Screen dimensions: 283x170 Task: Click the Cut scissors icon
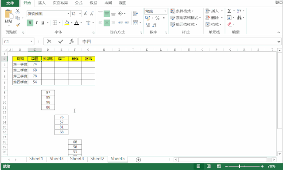point(18,11)
